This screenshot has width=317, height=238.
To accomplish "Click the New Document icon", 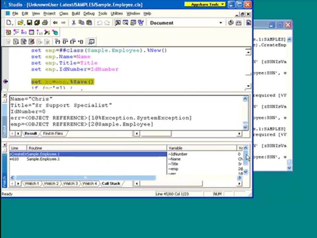I will pos(9,22).
